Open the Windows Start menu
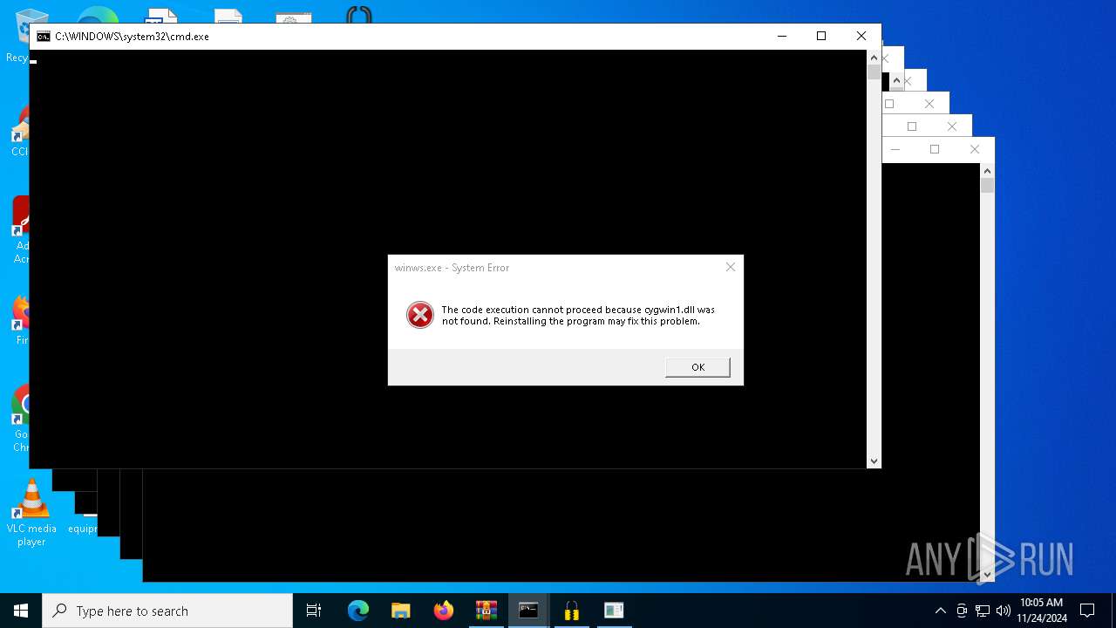The image size is (1116, 628). pos(21,611)
